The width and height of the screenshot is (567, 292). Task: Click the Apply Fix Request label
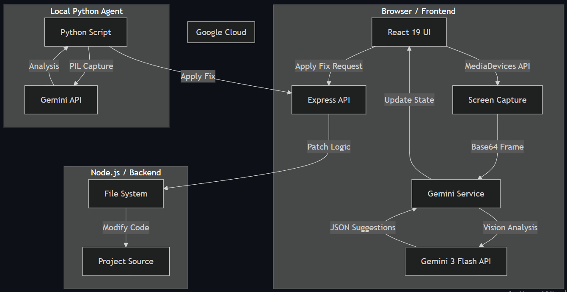(329, 66)
